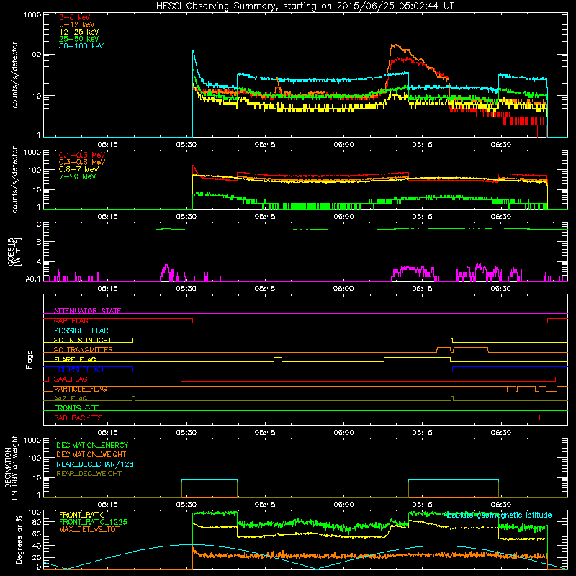Click the REAR_DEC_WEIGHT legend entry
The height and width of the screenshot is (576, 576).
[x=89, y=474]
